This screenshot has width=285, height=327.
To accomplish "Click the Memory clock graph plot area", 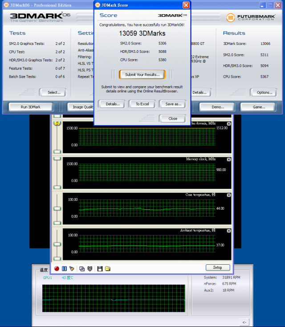I will [147, 172].
